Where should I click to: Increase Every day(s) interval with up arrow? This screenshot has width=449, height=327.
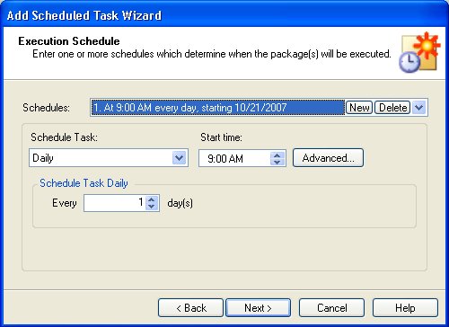(152, 199)
